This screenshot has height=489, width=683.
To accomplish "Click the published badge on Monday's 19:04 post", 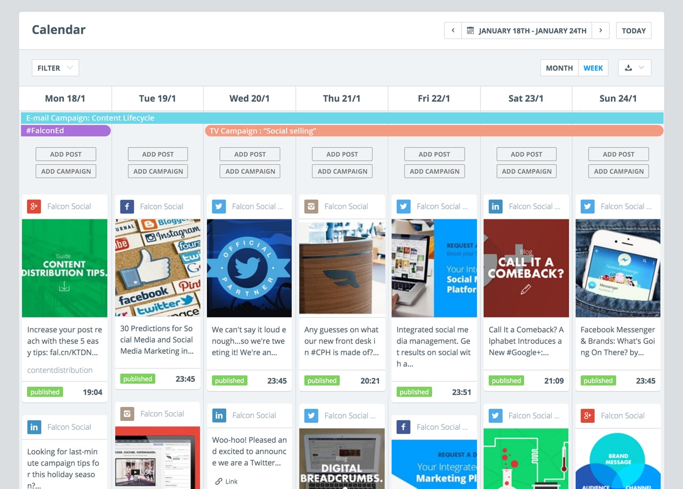I will [x=45, y=392].
